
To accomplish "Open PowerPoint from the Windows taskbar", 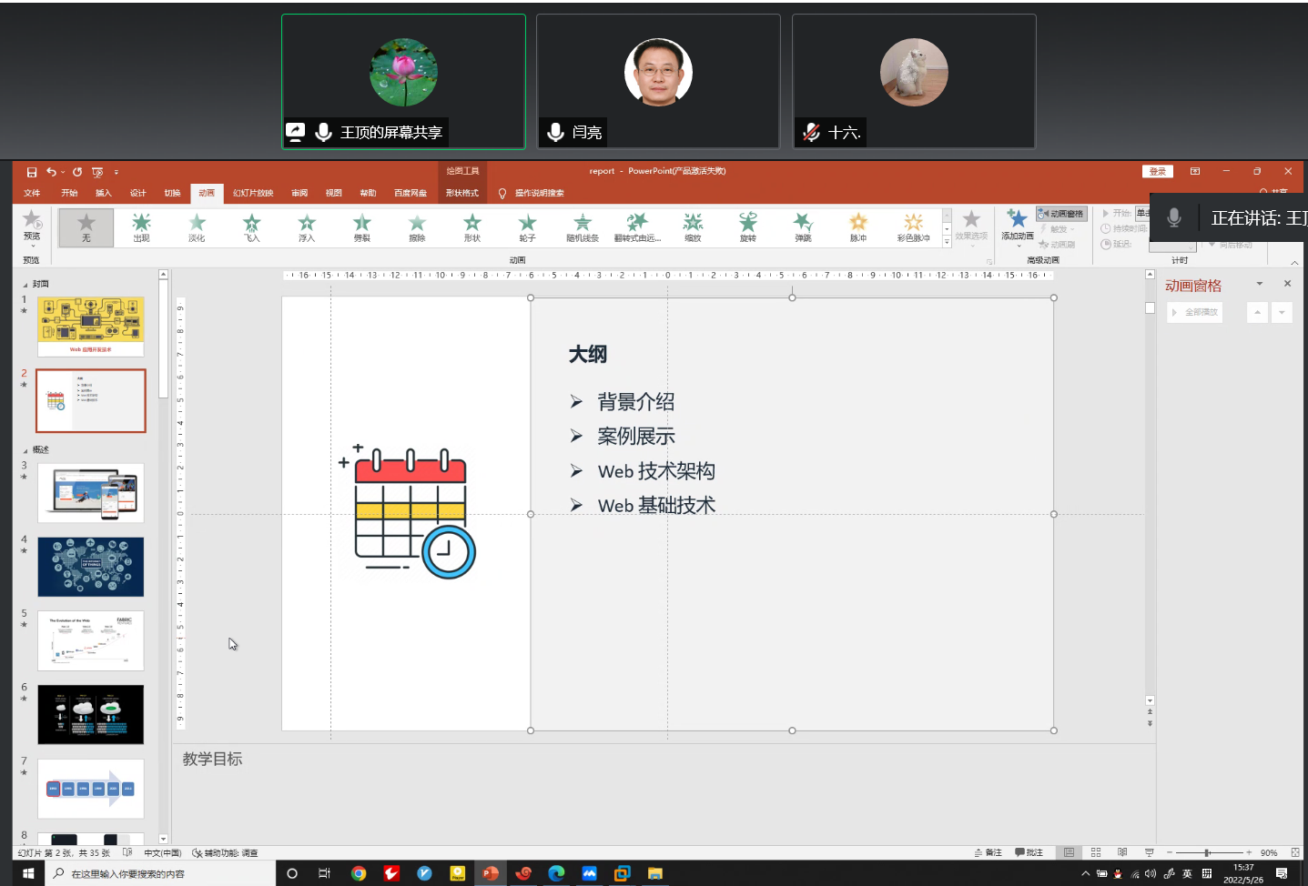I will pos(491,873).
